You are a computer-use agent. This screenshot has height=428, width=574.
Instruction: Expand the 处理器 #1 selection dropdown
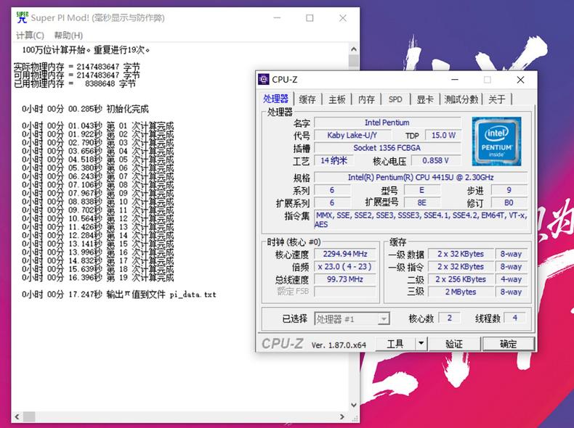point(383,318)
